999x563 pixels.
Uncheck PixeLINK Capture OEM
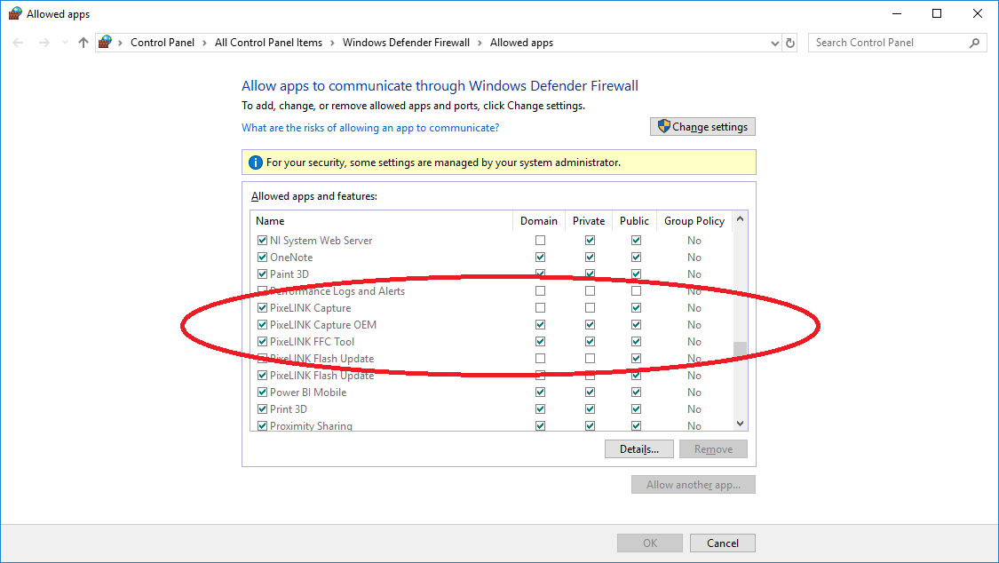pos(262,324)
